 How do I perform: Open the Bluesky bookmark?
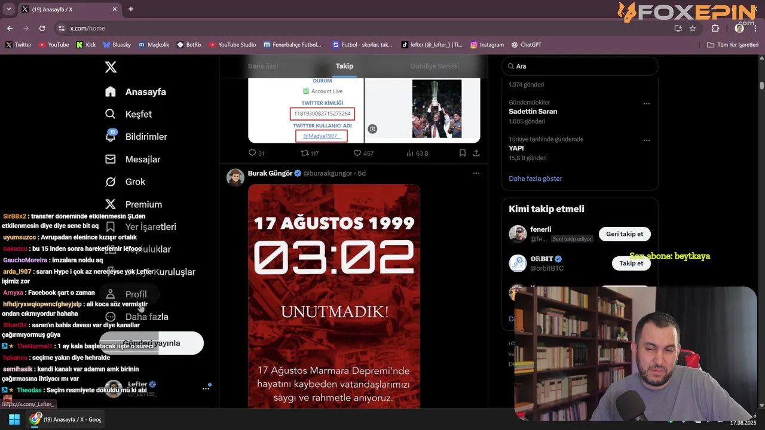click(x=117, y=45)
